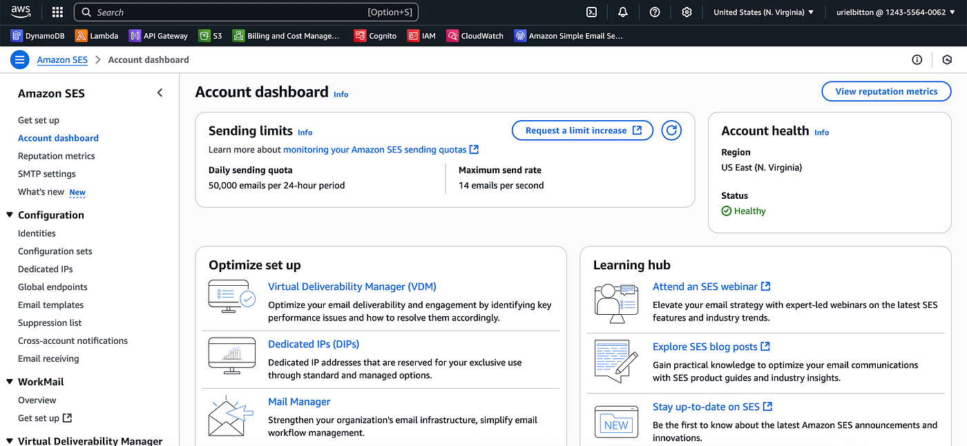Refresh the Sending limits panel

click(671, 130)
